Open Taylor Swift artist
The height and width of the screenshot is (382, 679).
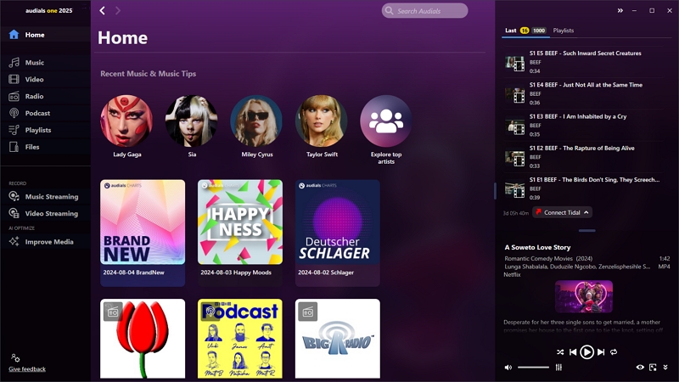[322, 121]
